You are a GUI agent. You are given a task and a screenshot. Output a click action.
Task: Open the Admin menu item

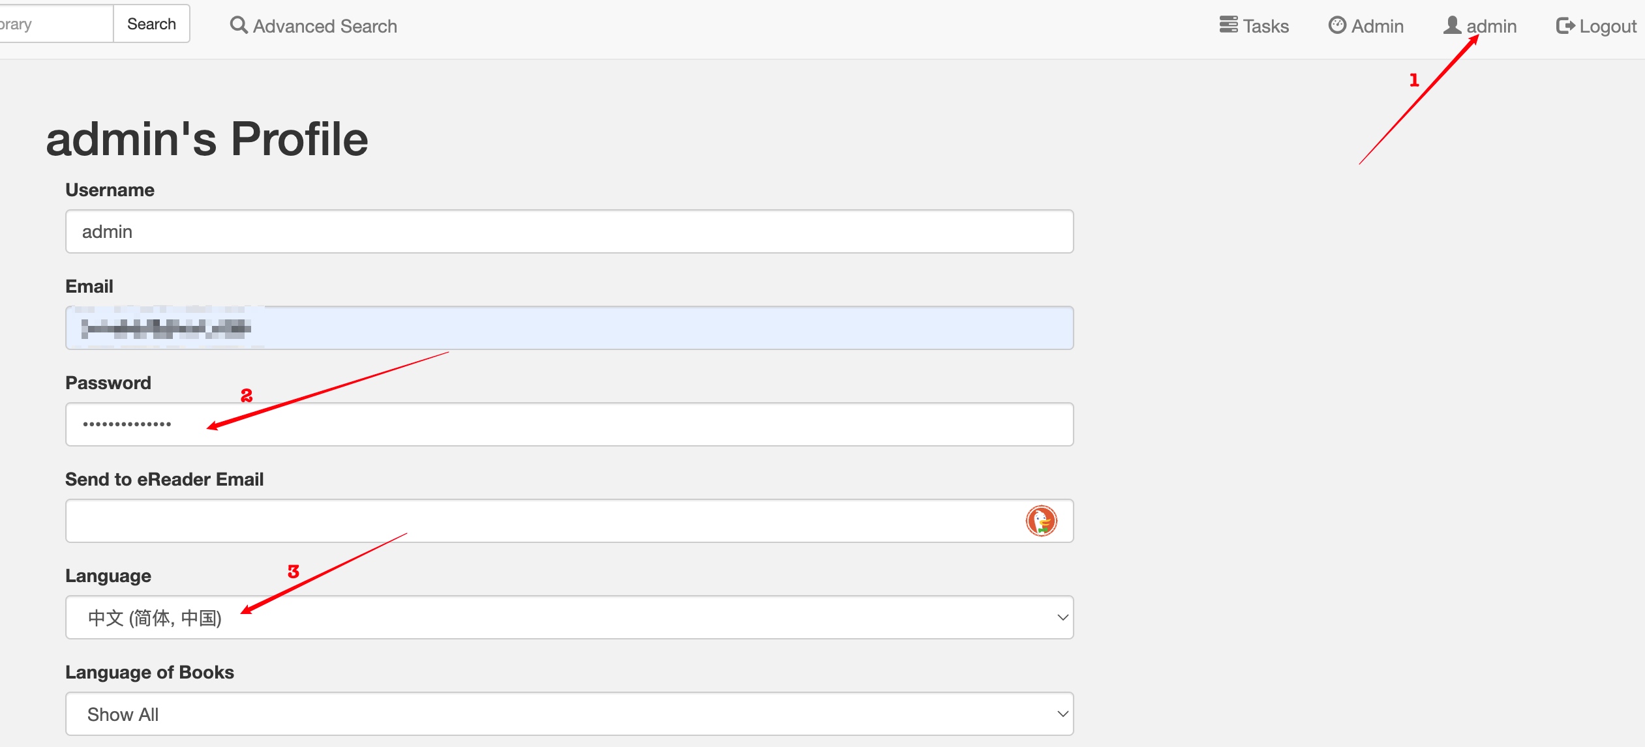1366,25
